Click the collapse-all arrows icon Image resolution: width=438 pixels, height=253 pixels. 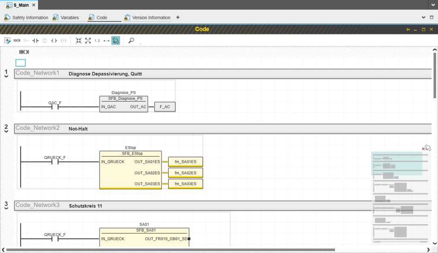[79, 41]
